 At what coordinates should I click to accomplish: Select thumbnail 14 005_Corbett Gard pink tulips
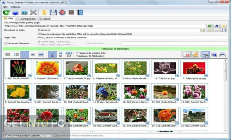(x=194, y=92)
